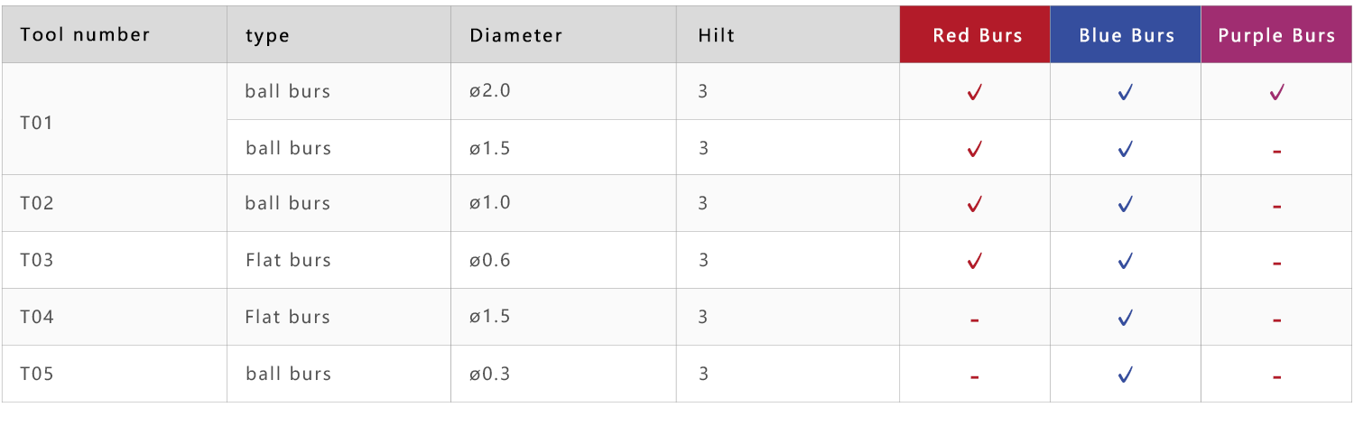Click the red dash in the T04 row
Viewport: 1354px width, 435px height.
tap(975, 320)
